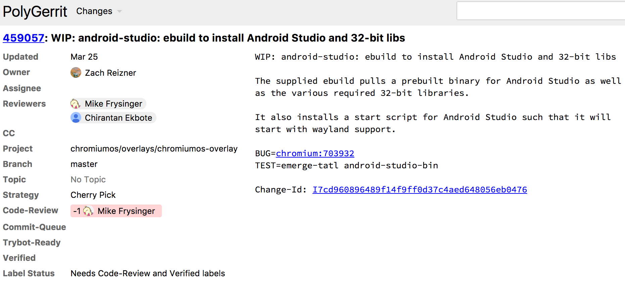Click the Needs Code-Review label status text
The height and width of the screenshot is (287, 625).
tap(148, 274)
